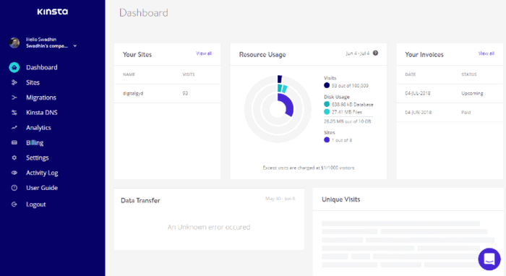Click the Resource Usage help icon
Screen dimensions: 506x276
[375, 53]
